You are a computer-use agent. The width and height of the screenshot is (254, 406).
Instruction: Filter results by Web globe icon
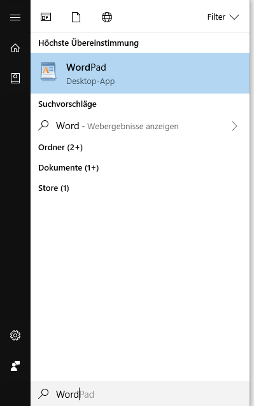pyautogui.click(x=107, y=17)
